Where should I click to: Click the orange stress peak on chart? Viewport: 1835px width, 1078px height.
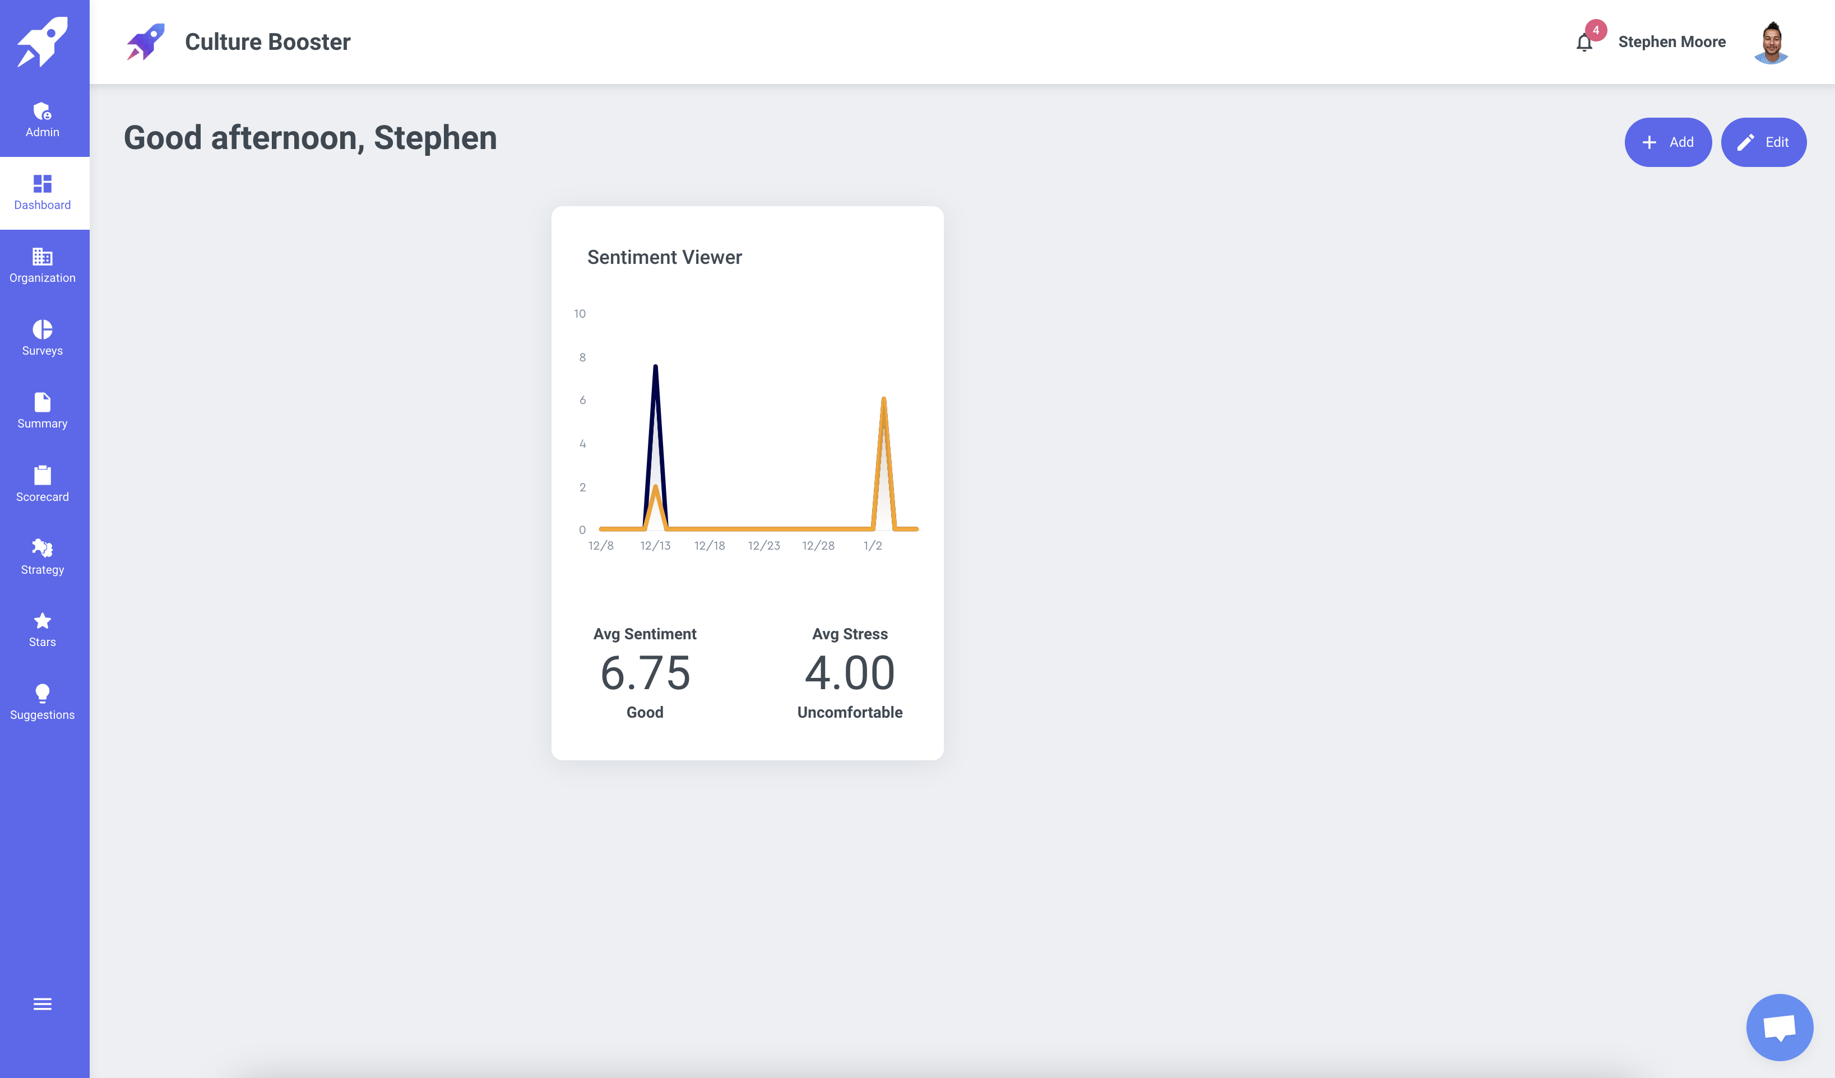[883, 399]
